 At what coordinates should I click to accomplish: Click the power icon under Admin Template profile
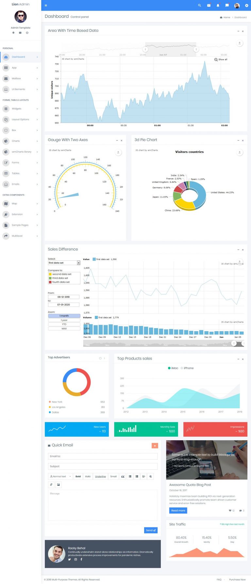coord(27,33)
